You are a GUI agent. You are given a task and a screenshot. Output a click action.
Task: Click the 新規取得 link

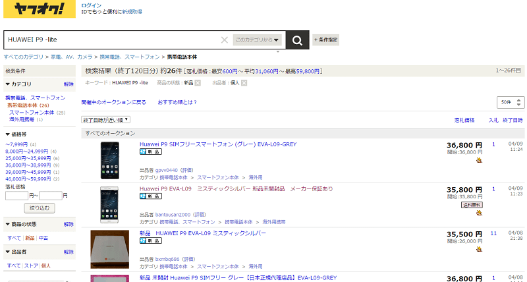pos(132,12)
